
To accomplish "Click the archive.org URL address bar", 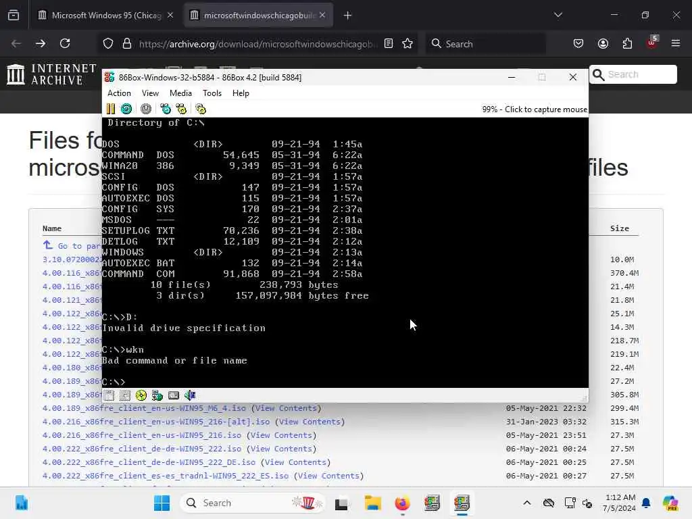I will (258, 44).
